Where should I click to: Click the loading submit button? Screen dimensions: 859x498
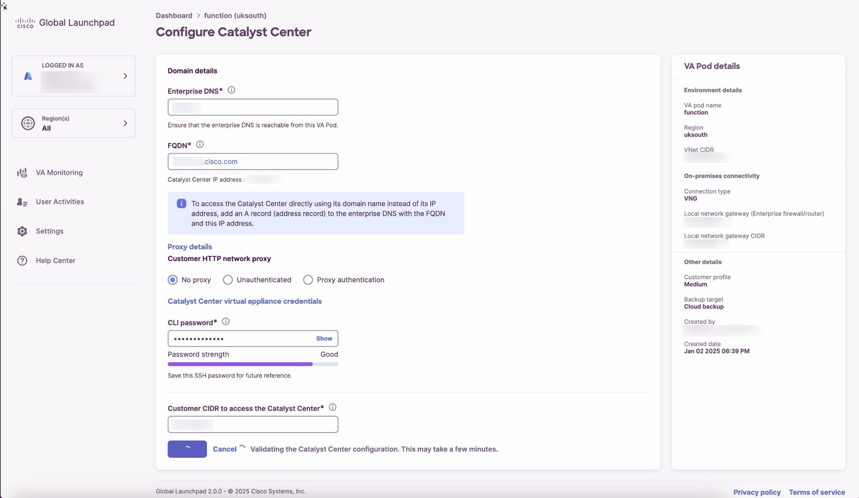click(187, 449)
